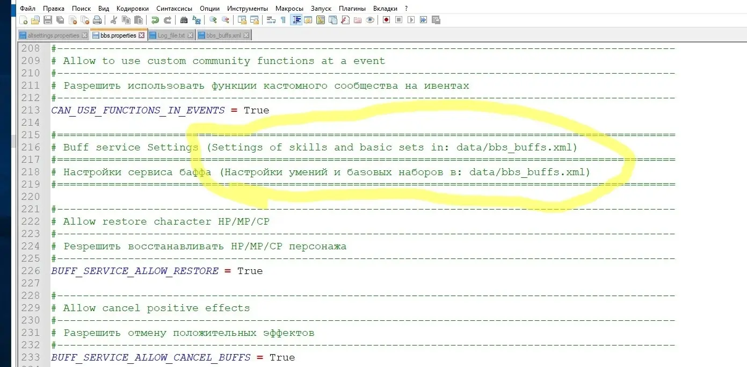Click the BUFF_SERVICE_ALLOW_RESTORE key text

pos(135,271)
